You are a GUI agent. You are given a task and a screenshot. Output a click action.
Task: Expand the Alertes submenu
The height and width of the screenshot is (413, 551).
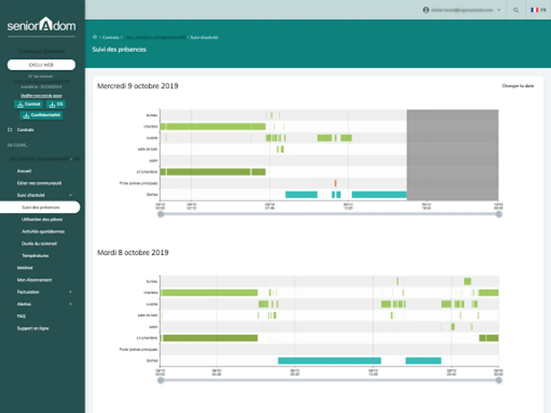[x=70, y=304]
